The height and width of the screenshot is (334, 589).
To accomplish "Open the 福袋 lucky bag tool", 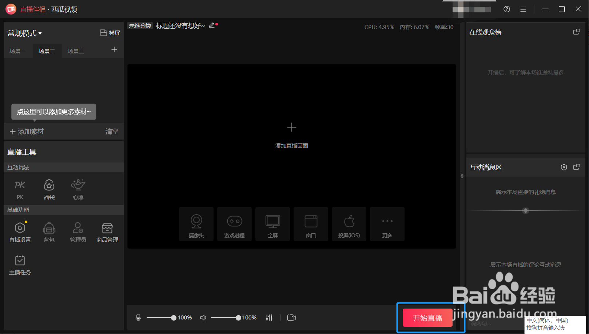I will click(x=49, y=190).
